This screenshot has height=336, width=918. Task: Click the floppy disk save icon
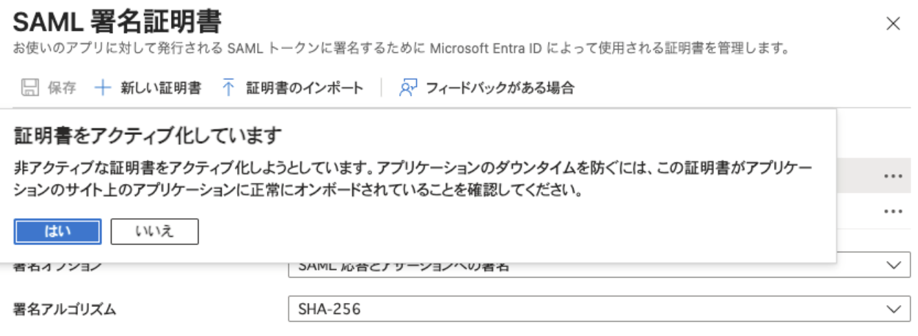30,88
